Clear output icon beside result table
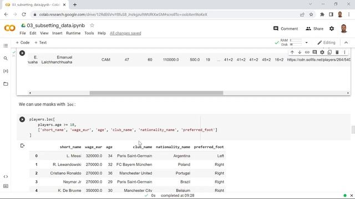 [22, 146]
